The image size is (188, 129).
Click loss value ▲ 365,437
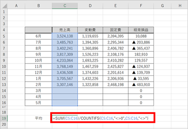coord(141,48)
